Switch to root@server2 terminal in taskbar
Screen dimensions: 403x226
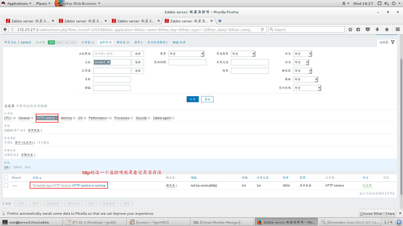pyautogui.click(x=32, y=222)
